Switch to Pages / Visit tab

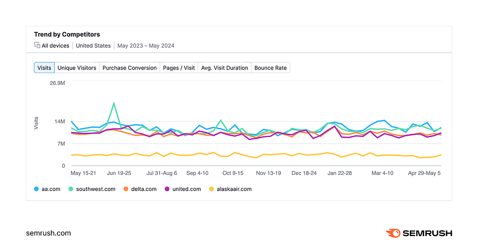[x=179, y=68]
